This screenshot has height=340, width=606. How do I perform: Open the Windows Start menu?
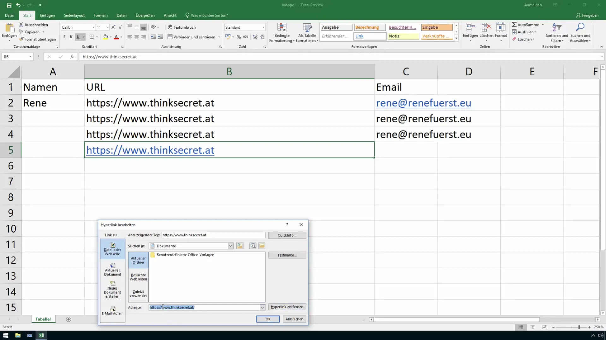click(x=6, y=335)
